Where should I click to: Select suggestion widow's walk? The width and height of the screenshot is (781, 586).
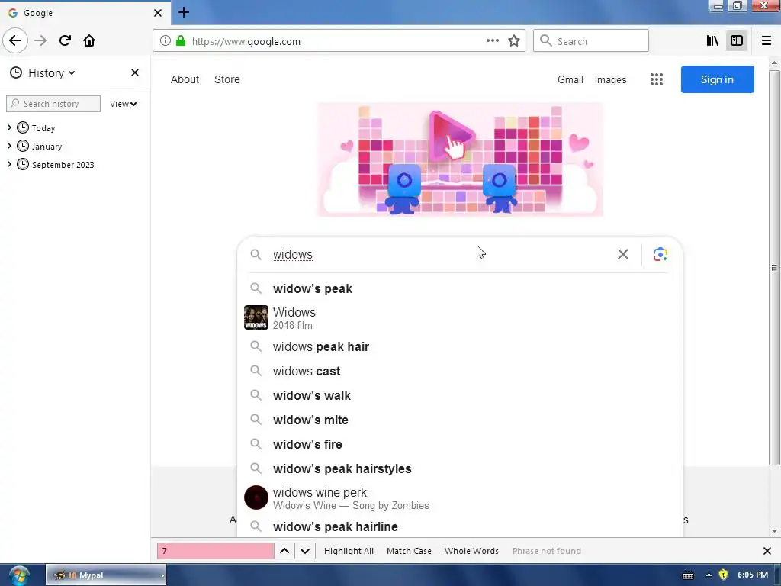coord(459,396)
